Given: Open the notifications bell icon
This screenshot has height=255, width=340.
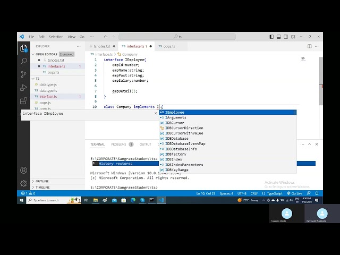Looking at the screenshot, I should pos(317,193).
